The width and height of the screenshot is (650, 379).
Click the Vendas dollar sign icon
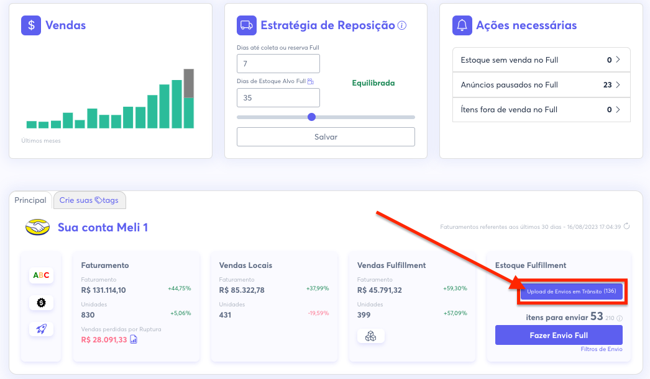coord(31,25)
